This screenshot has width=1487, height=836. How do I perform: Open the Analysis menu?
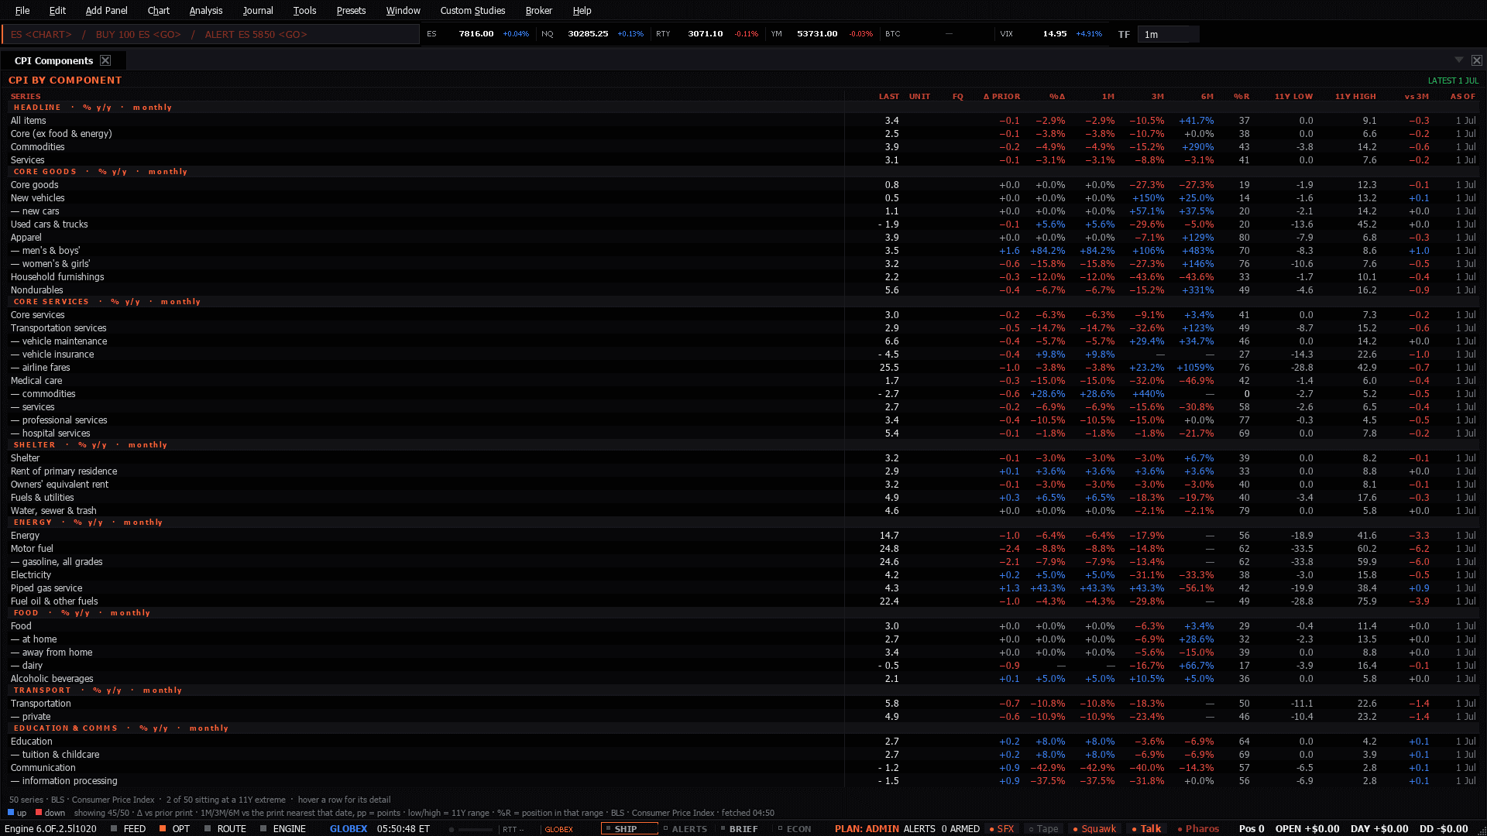click(206, 11)
